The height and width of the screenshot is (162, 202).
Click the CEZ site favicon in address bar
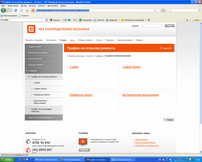tap(33, 11)
